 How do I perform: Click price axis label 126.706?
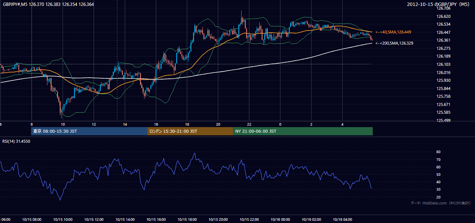click(444, 8)
